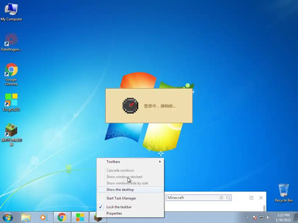Click the Show desktop strip at the taskbar edge
The height and width of the screenshot is (223, 298).
click(297, 217)
